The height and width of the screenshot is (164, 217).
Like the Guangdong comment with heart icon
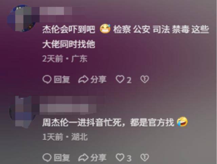click(120, 79)
